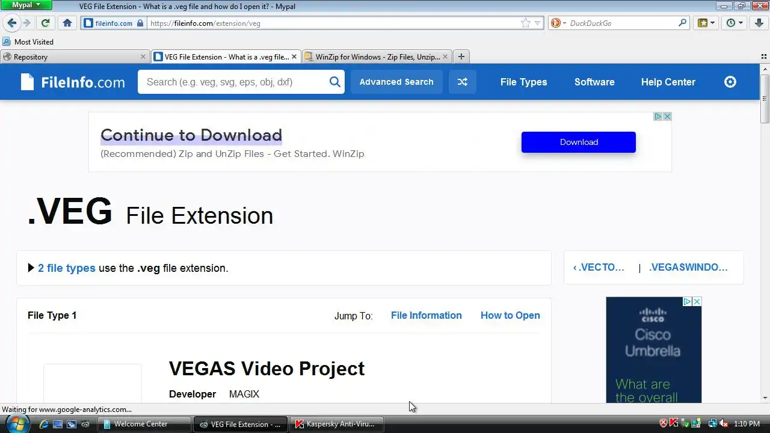Go to previous extension .VECTO…
This screenshot has width=770, height=433.
(x=599, y=268)
